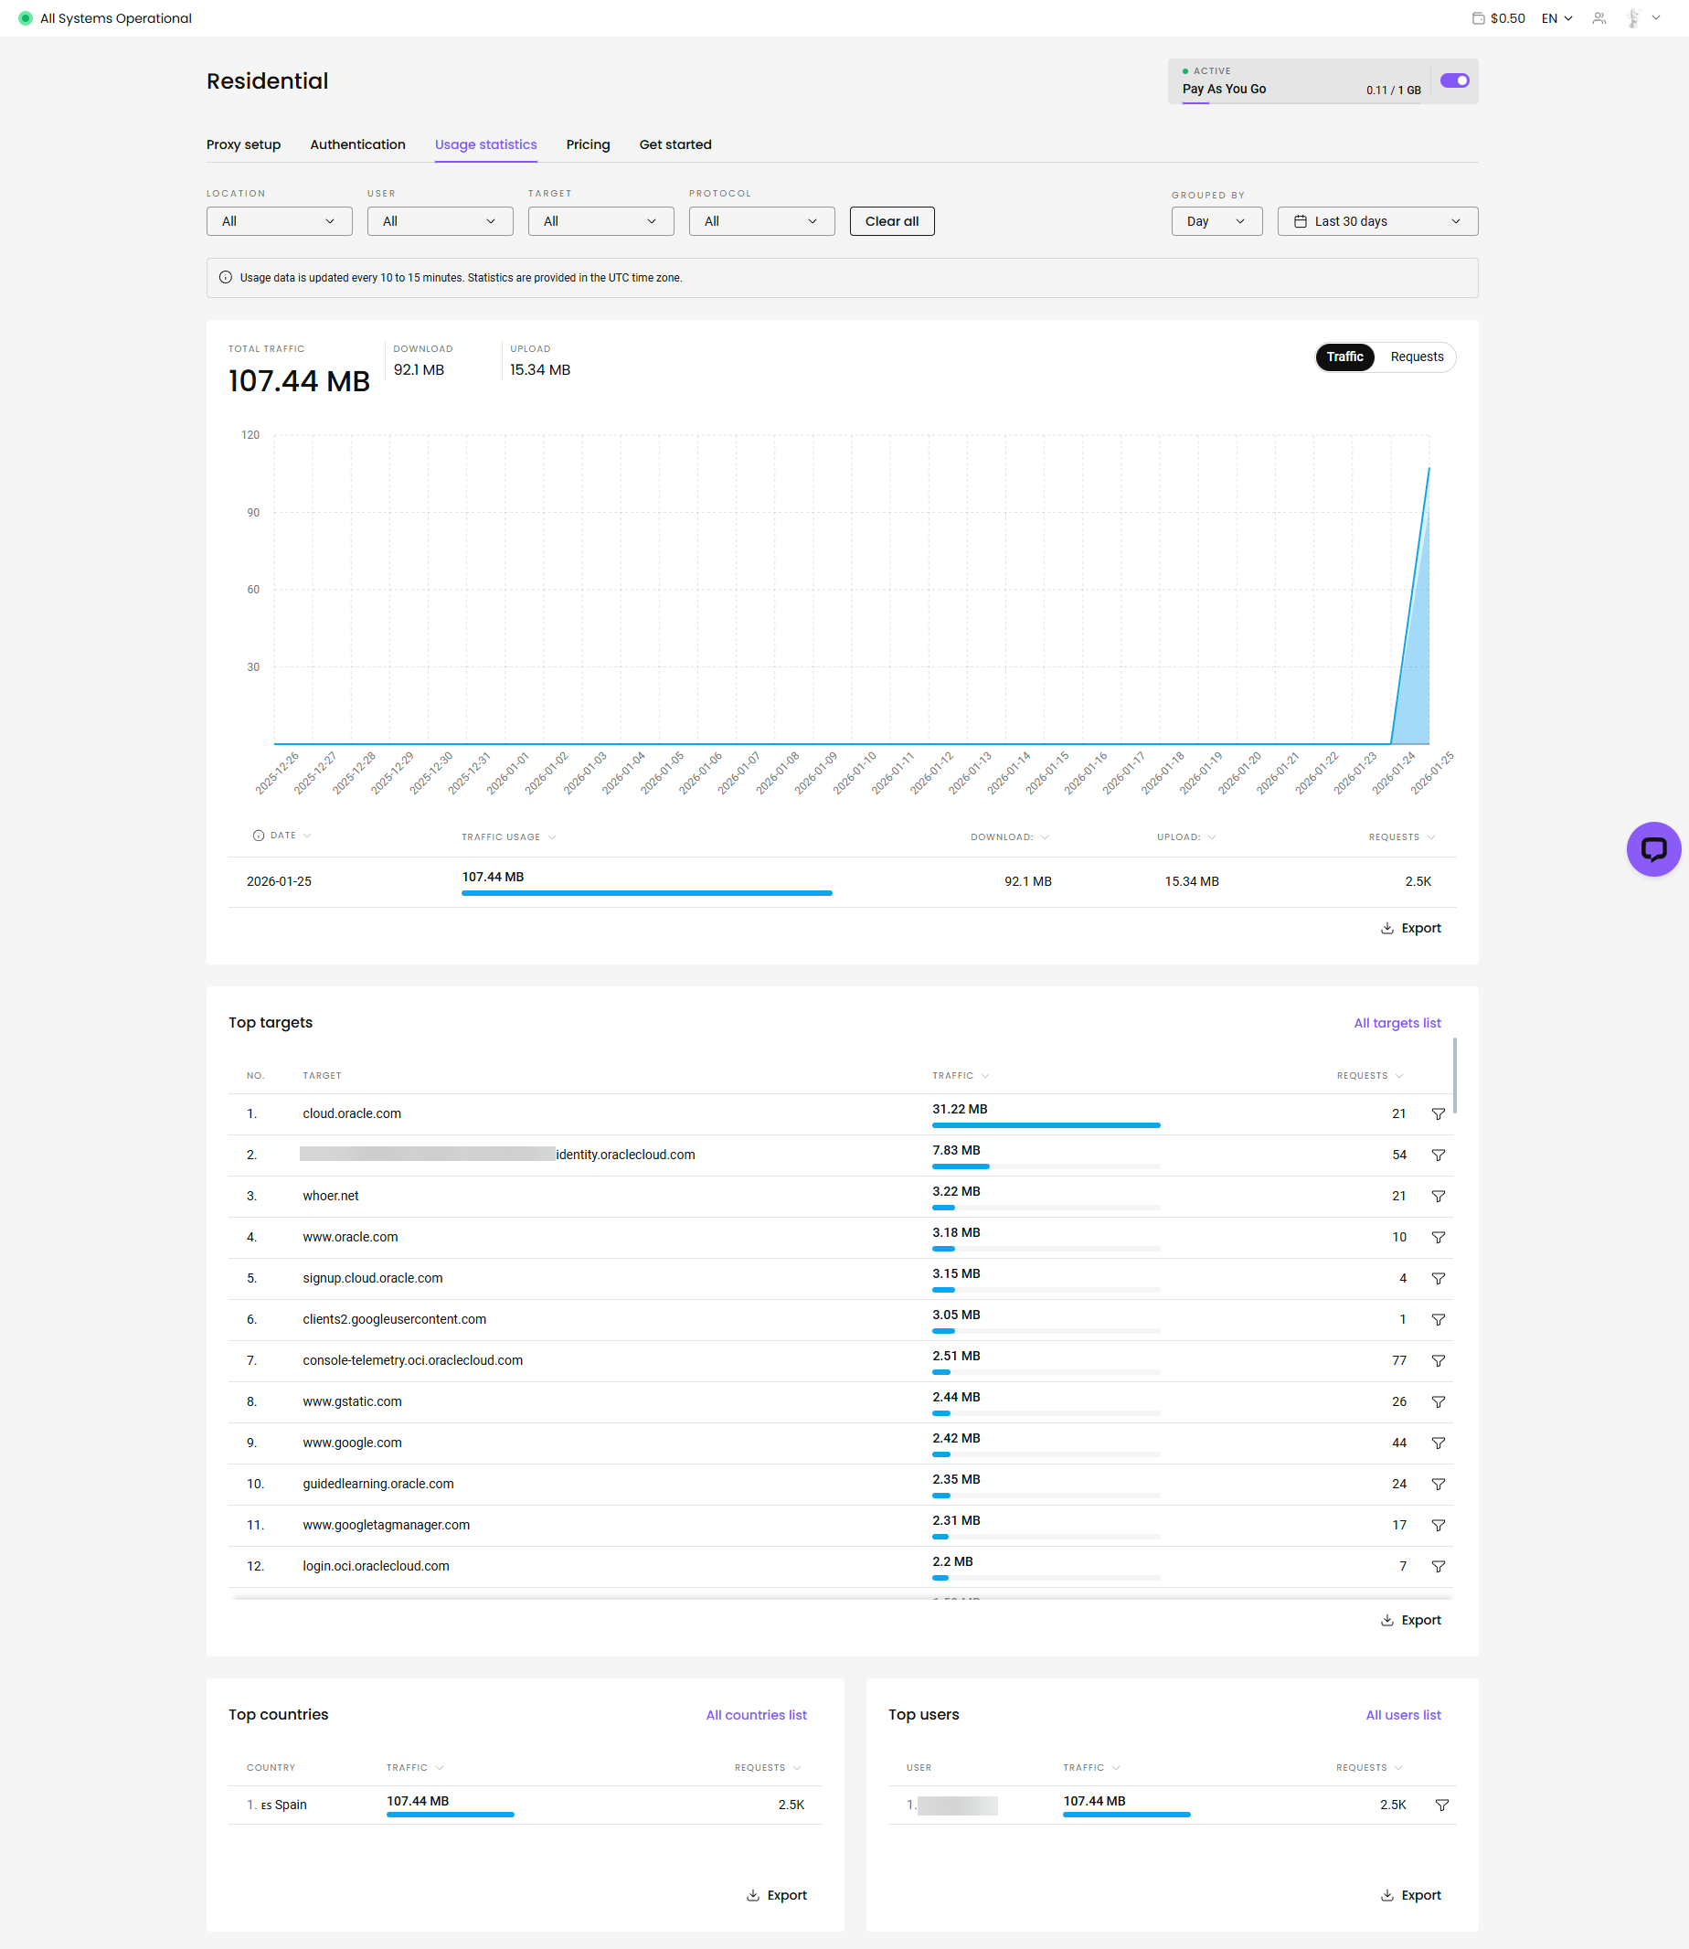Switch to the Proxy setup tab
1689x1949 pixels.
pyautogui.click(x=243, y=144)
